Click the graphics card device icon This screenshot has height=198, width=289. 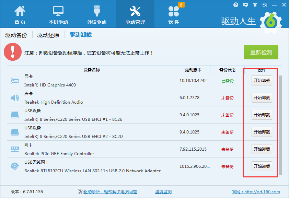coord(14,81)
